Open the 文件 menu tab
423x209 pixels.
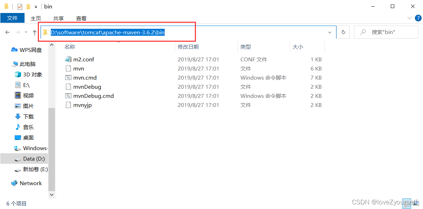[12, 18]
